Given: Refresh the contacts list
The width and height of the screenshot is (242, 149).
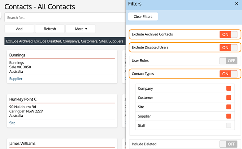Looking at the screenshot, I should tap(50, 29).
